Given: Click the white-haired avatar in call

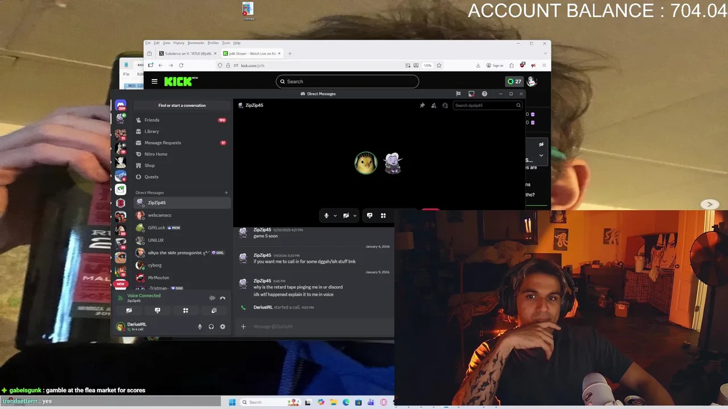Looking at the screenshot, I should point(392,163).
